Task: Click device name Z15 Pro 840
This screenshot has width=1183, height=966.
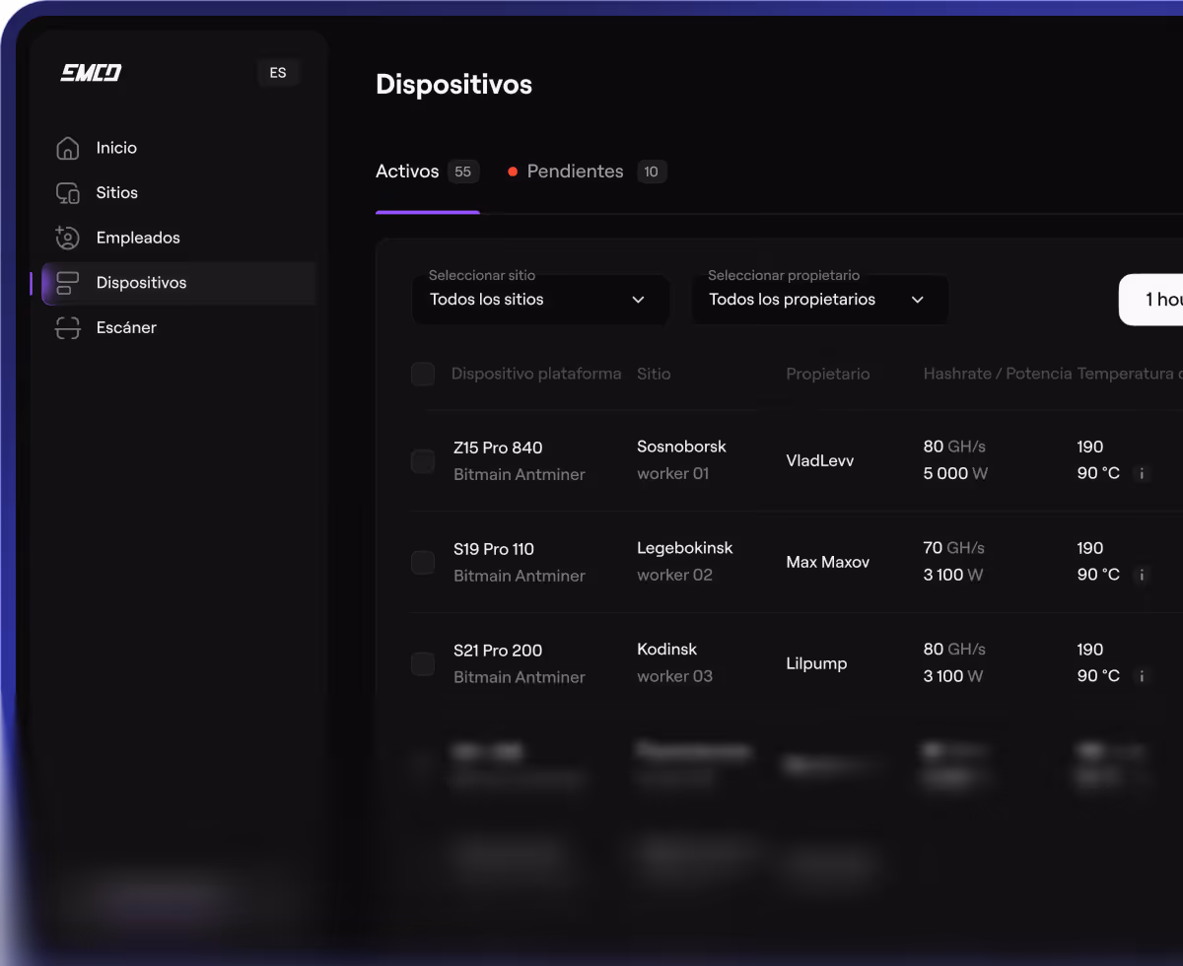Action: click(x=498, y=448)
